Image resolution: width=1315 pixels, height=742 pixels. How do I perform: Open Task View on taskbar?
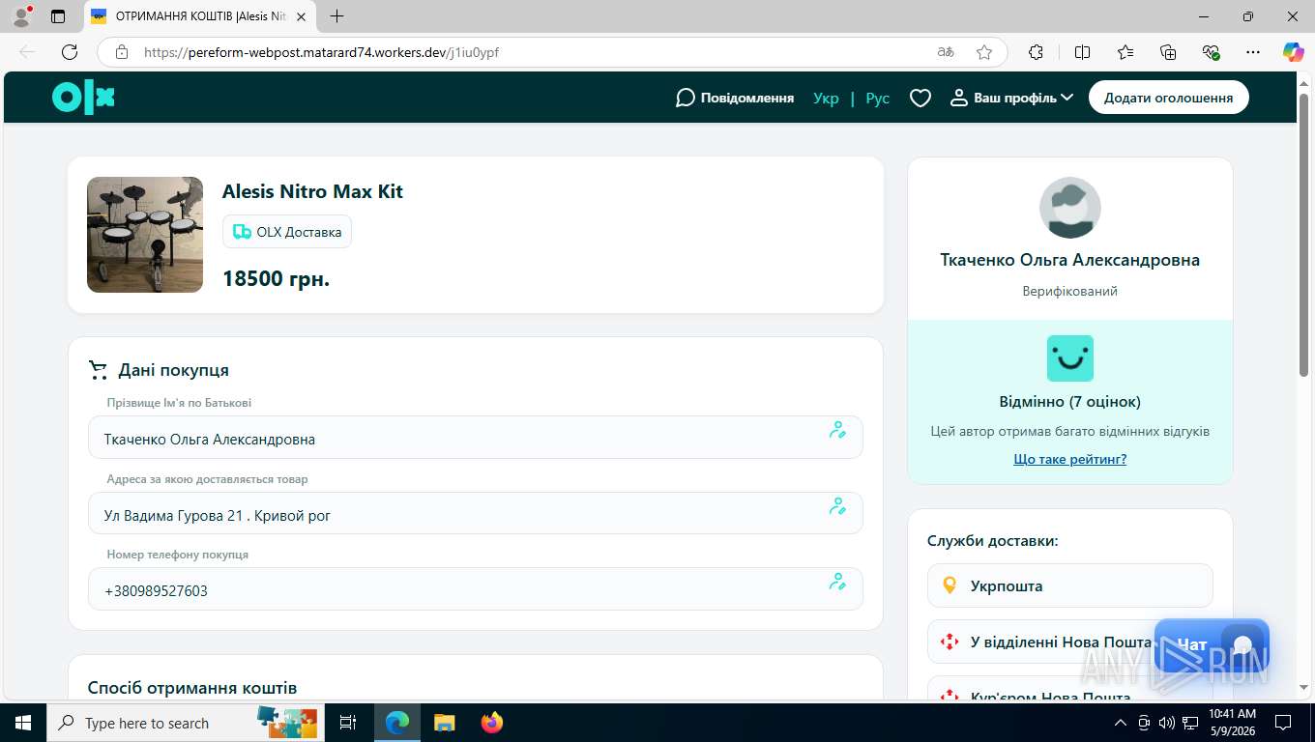(349, 723)
